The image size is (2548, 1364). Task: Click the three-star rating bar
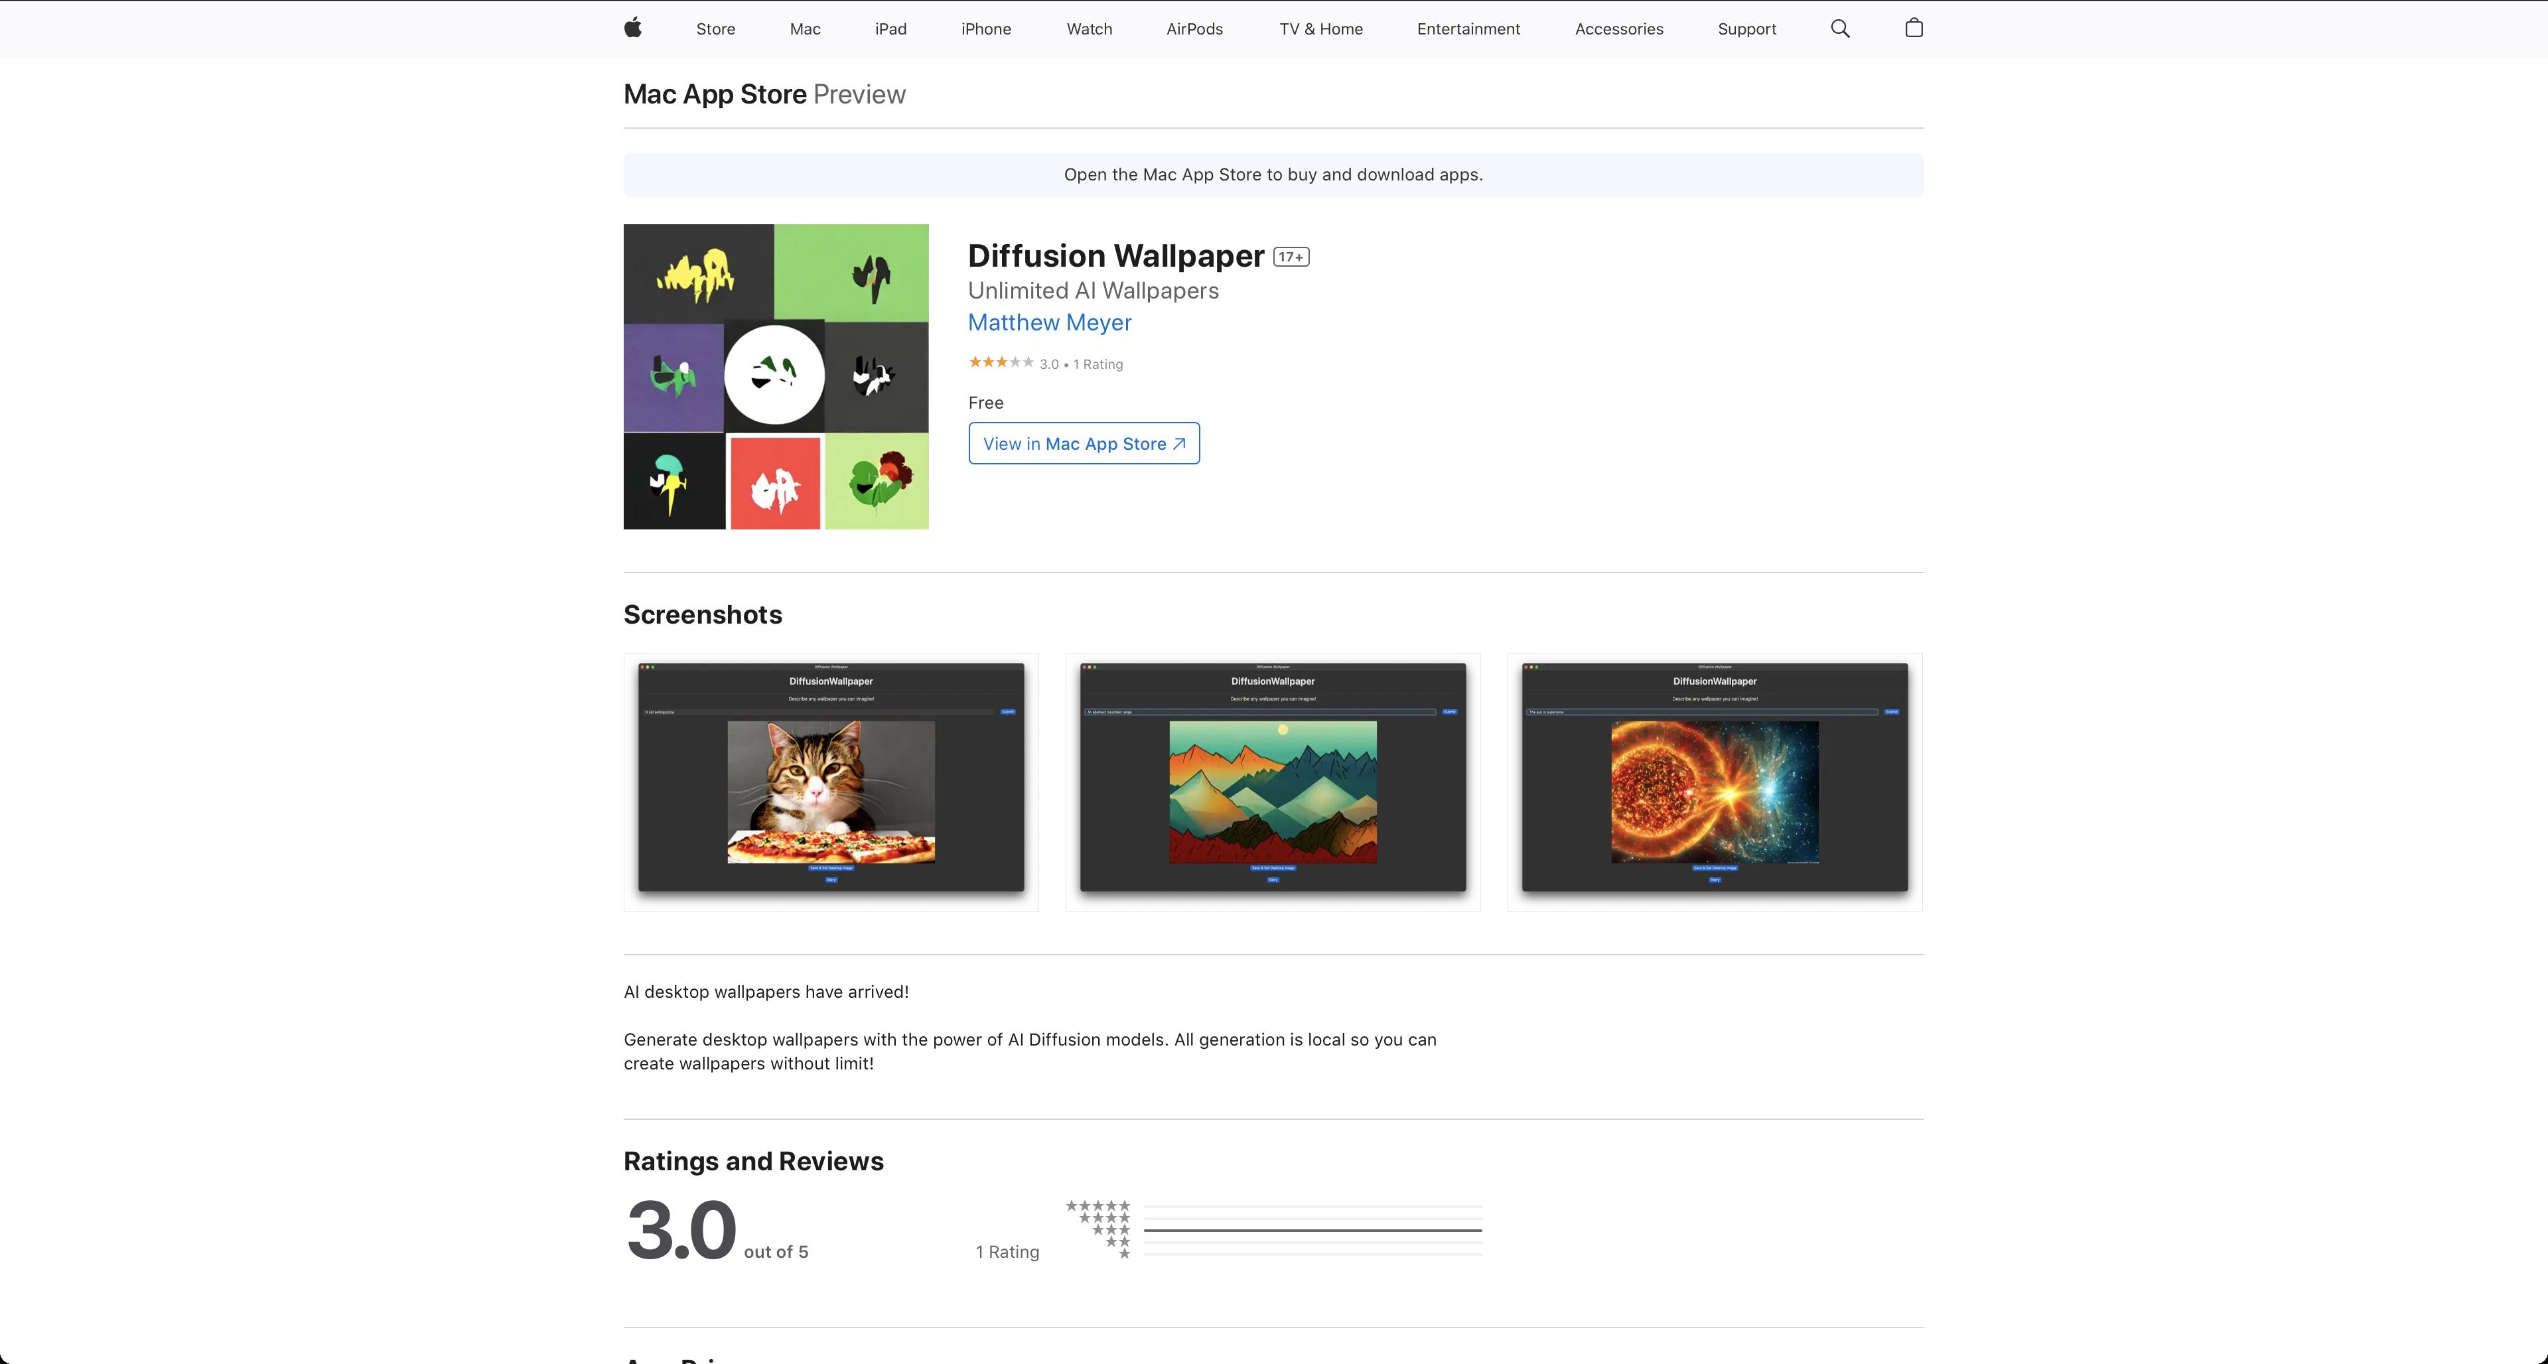[x=1312, y=1229]
